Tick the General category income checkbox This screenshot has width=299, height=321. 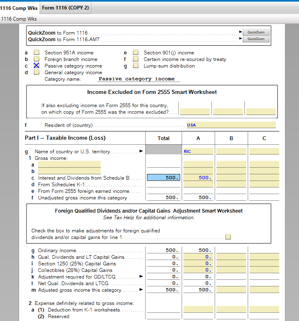point(37,73)
